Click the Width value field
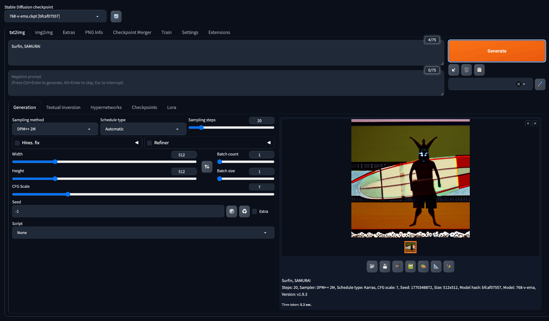Viewport: 549px width, 321px height. (x=184, y=155)
